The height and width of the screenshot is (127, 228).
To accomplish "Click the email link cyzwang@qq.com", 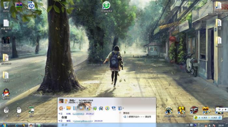I will coord(83,121).
